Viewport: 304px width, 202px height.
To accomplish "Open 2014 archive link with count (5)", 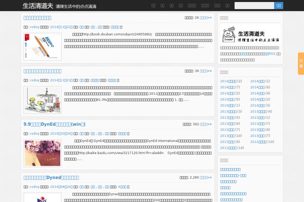I will click(x=227, y=99).
